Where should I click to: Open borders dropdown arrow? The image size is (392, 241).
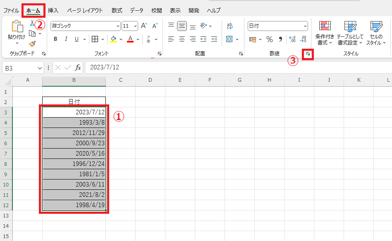(x=103, y=40)
